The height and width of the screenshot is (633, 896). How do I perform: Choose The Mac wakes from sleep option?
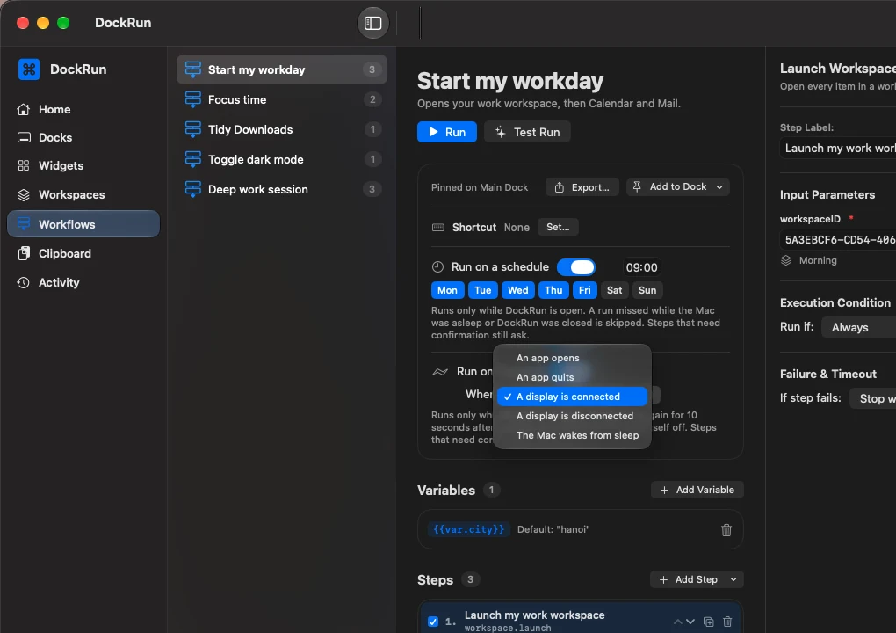(x=572, y=436)
